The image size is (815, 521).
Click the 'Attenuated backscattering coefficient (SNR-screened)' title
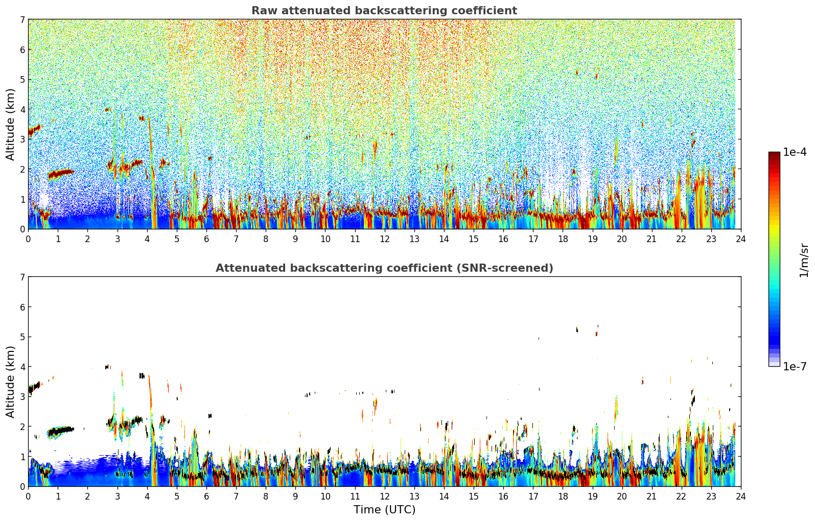pos(384,268)
